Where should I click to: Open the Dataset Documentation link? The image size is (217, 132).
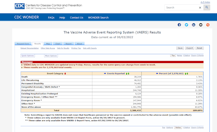(29, 48)
